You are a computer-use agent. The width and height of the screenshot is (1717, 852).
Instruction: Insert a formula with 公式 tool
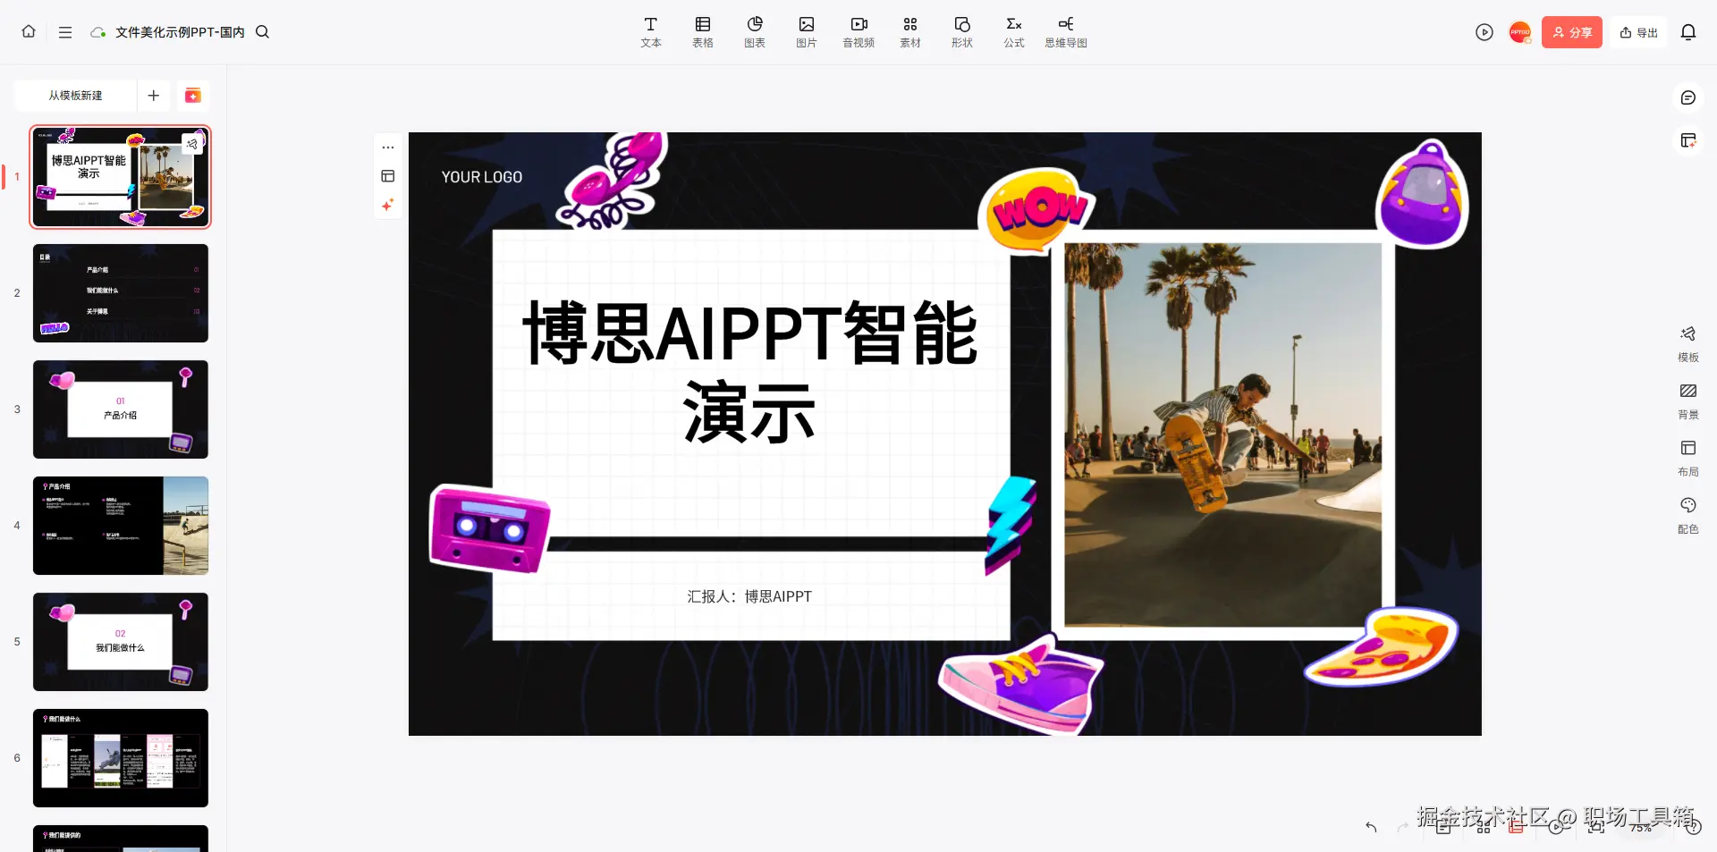tap(1014, 32)
